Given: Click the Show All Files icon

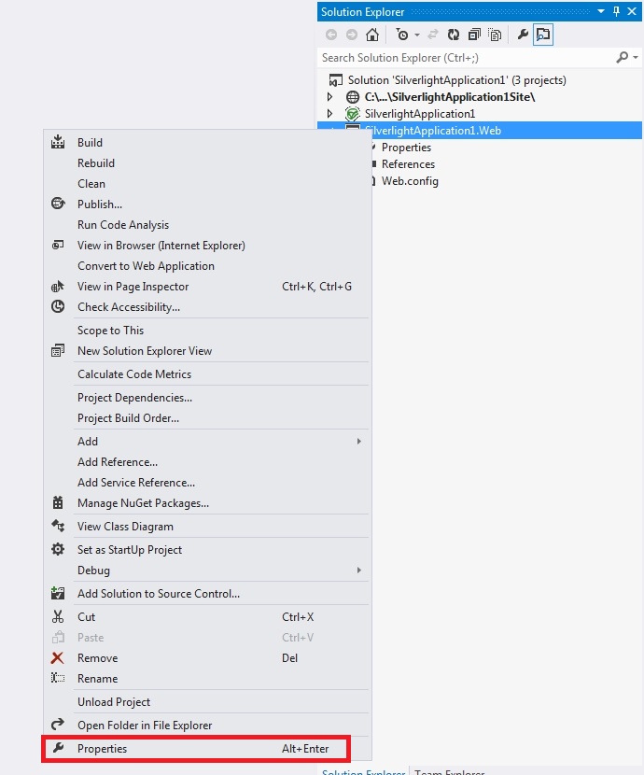Looking at the screenshot, I should [x=495, y=35].
